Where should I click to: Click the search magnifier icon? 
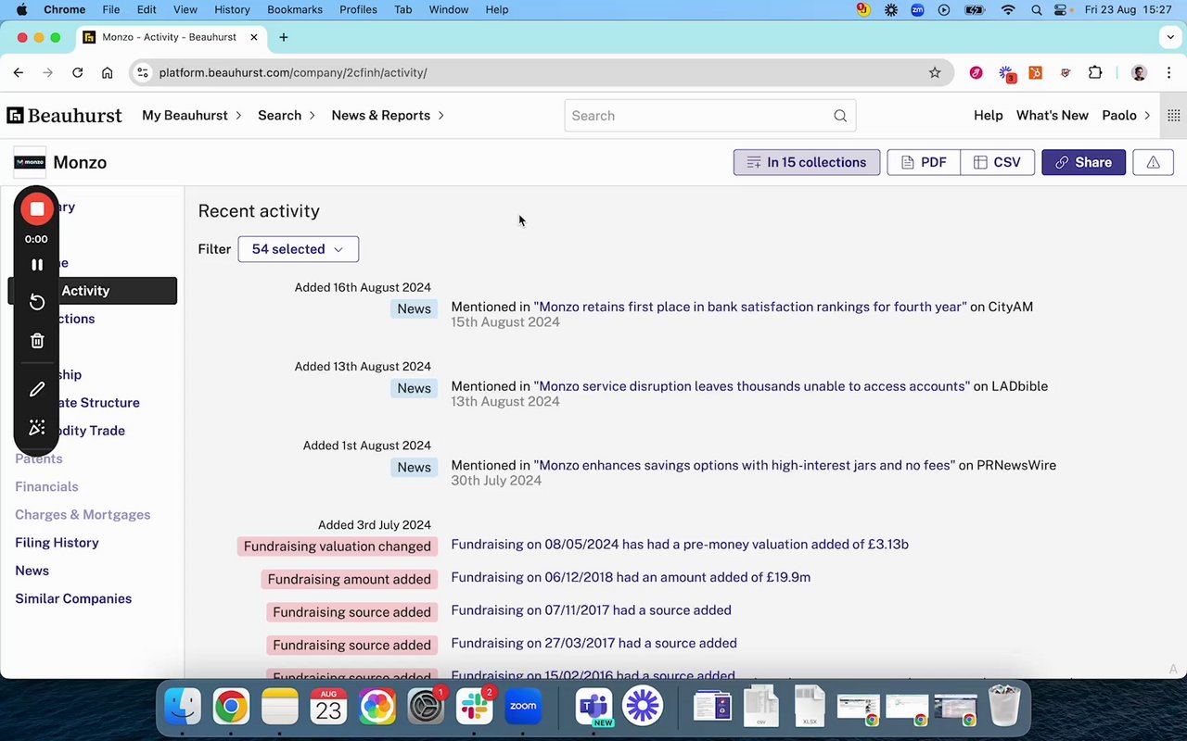[840, 116]
